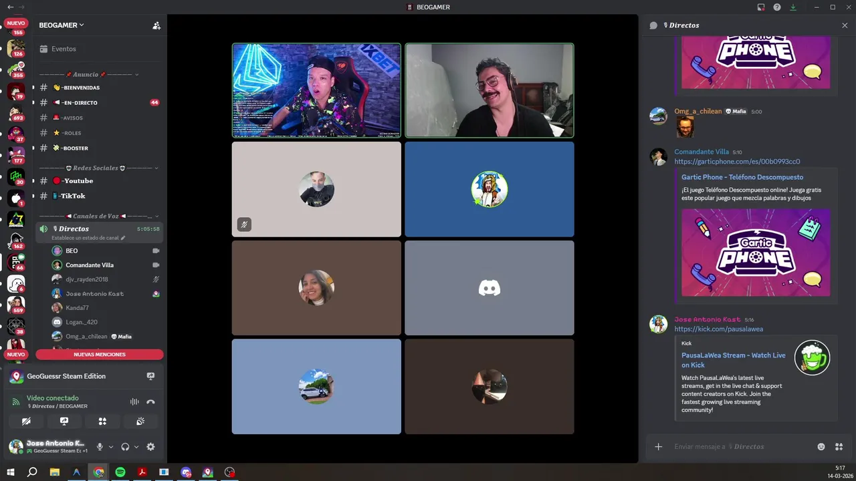The height and width of the screenshot is (481, 856).
Task: Open Discord inbox icon
Action: point(761,7)
